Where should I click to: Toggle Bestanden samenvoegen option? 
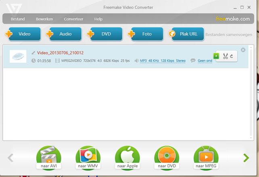[228, 34]
